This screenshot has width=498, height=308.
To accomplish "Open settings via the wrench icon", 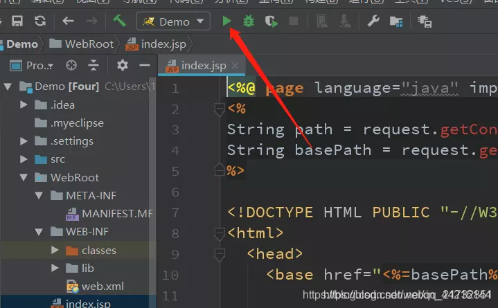I will [373, 21].
